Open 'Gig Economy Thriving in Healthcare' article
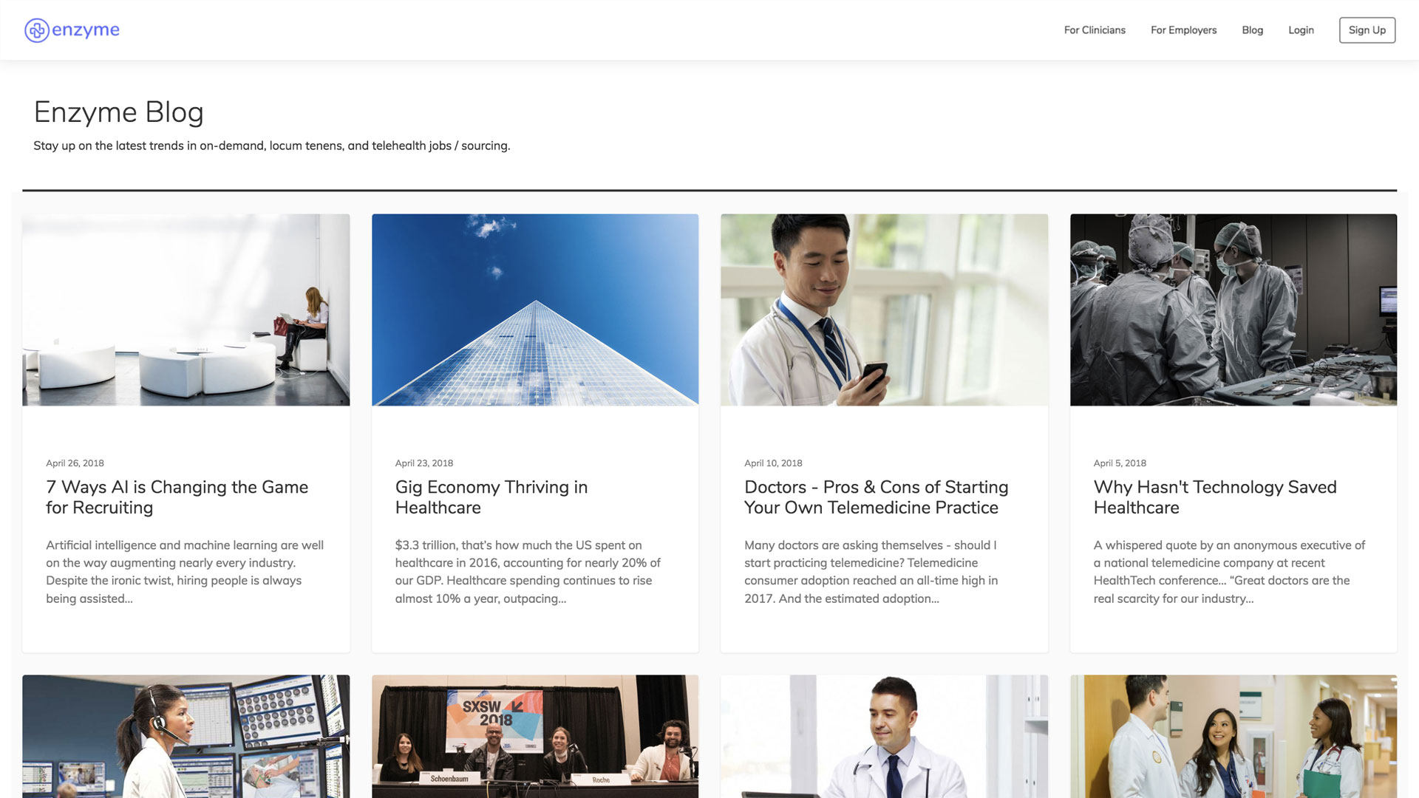This screenshot has height=798, width=1419. [x=491, y=497]
